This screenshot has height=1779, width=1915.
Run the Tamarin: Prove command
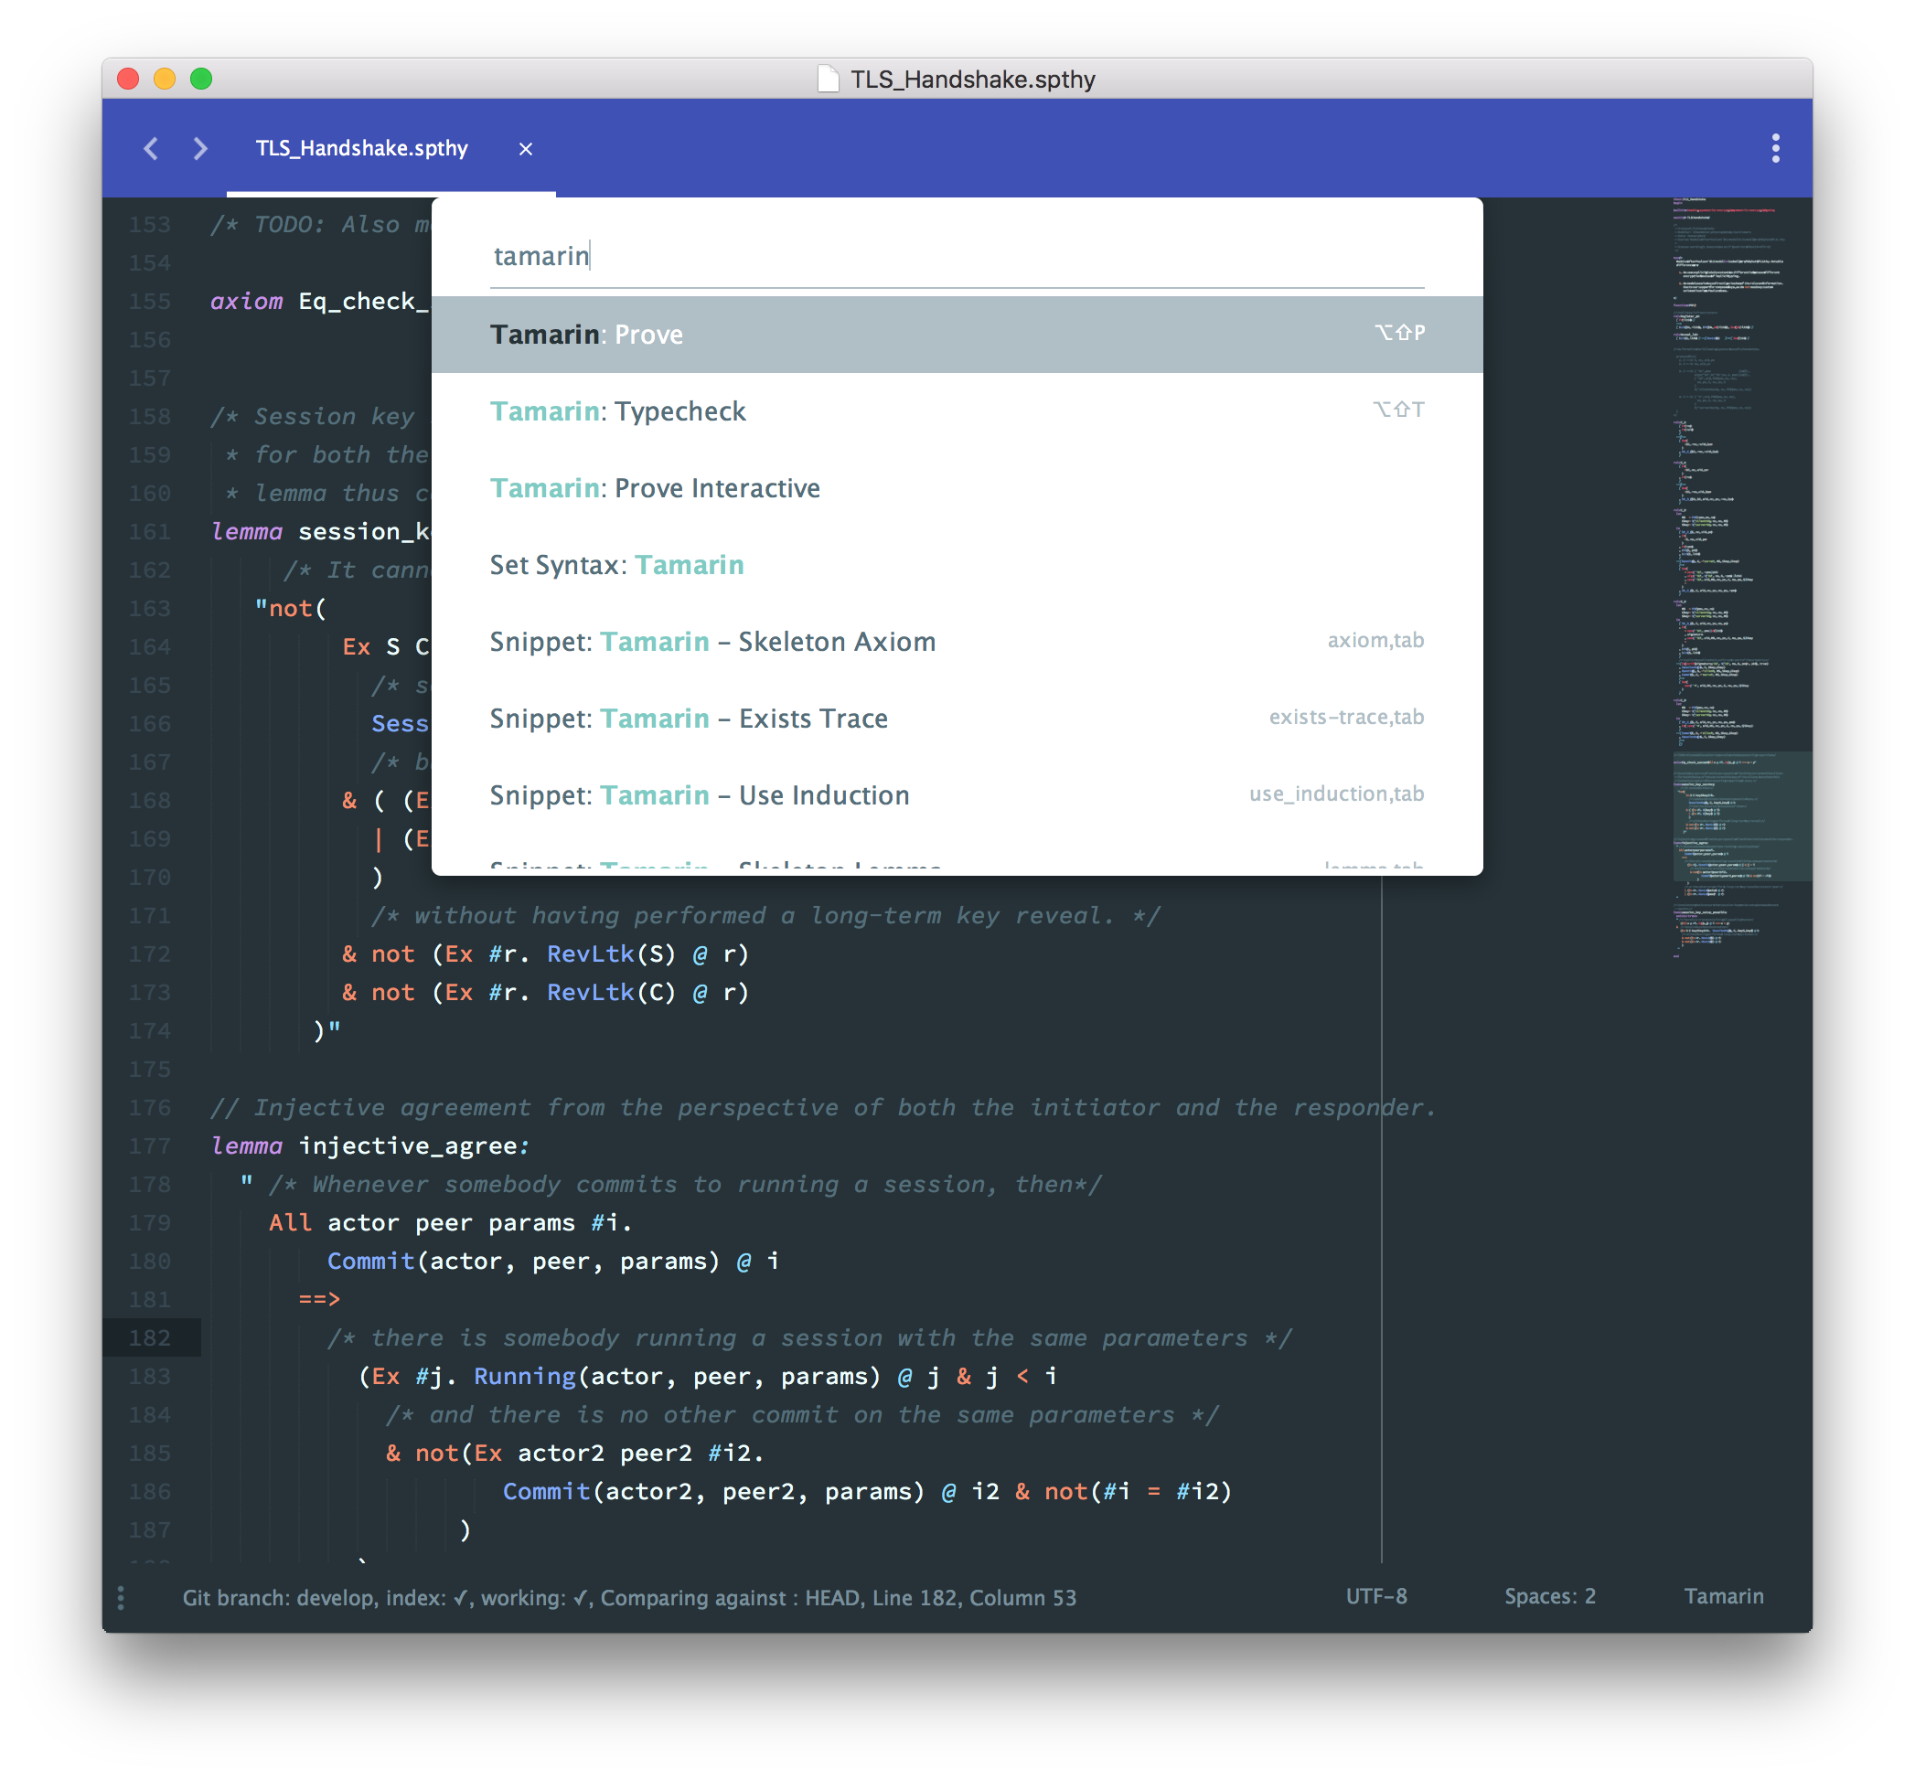pos(956,334)
